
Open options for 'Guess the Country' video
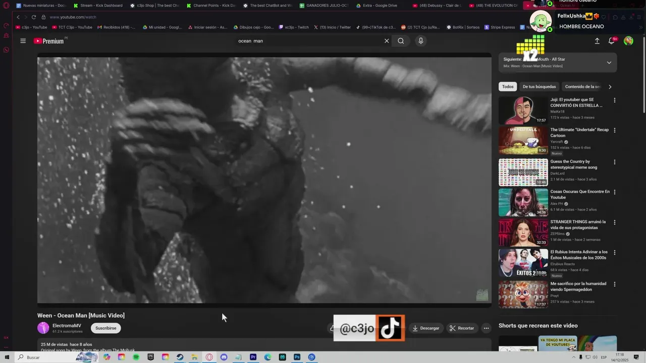(x=614, y=162)
